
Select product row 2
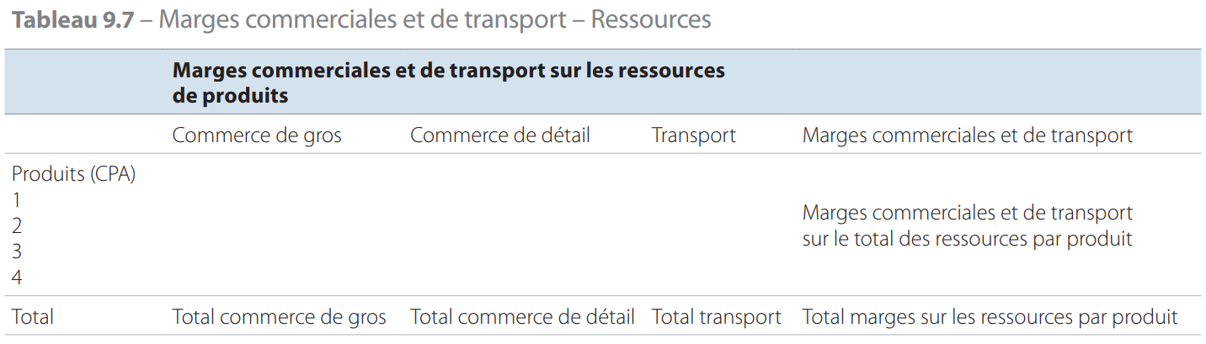[x=17, y=226]
